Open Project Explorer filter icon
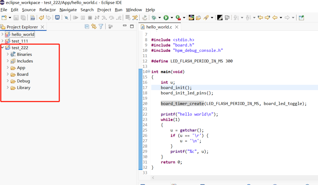 click(x=101, y=27)
